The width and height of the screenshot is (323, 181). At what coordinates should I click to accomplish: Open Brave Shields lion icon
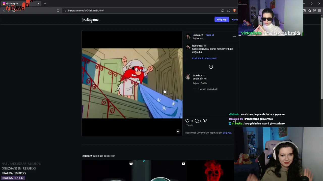pos(234,11)
